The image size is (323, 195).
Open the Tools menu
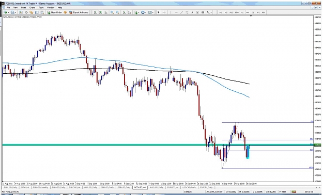coord(41,8)
